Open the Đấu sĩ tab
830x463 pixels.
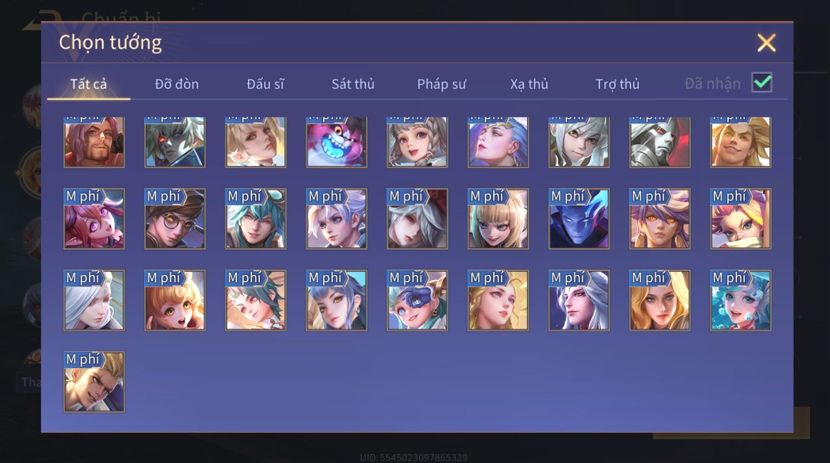[265, 84]
